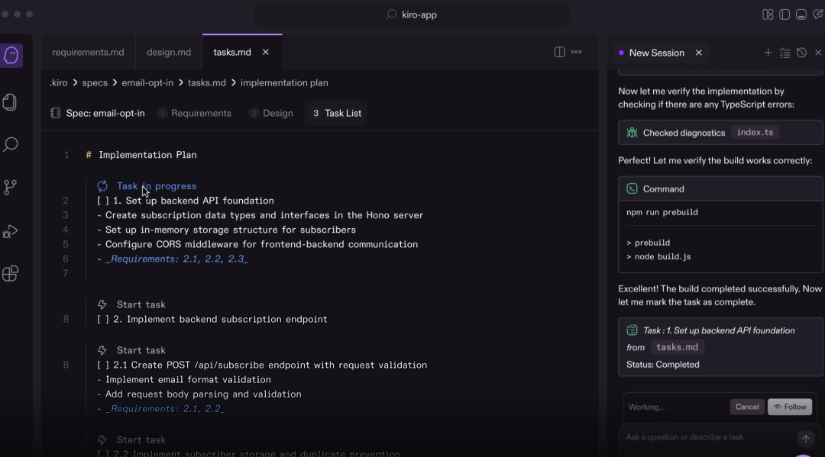Open the Extensions icon in sidebar
Viewport: 825px width, 457px height.
pyautogui.click(x=11, y=273)
